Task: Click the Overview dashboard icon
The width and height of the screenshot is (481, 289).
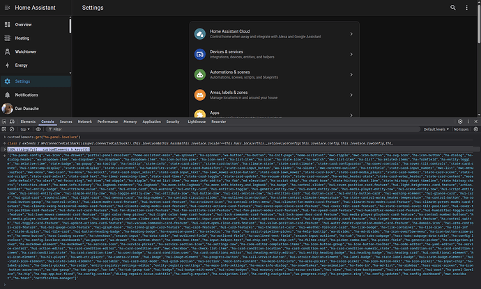Action: point(8,24)
